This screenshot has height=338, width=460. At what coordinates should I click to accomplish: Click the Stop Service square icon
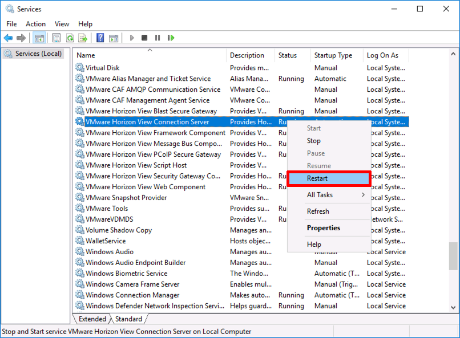144,38
